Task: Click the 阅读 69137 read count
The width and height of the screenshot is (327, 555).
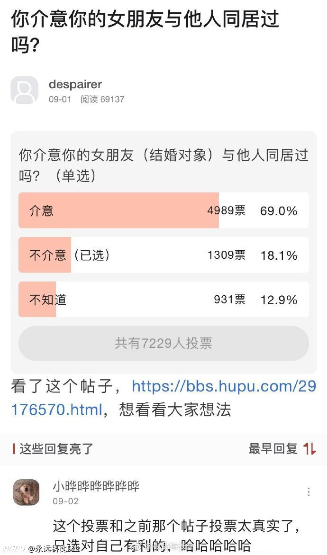Action: [x=102, y=100]
